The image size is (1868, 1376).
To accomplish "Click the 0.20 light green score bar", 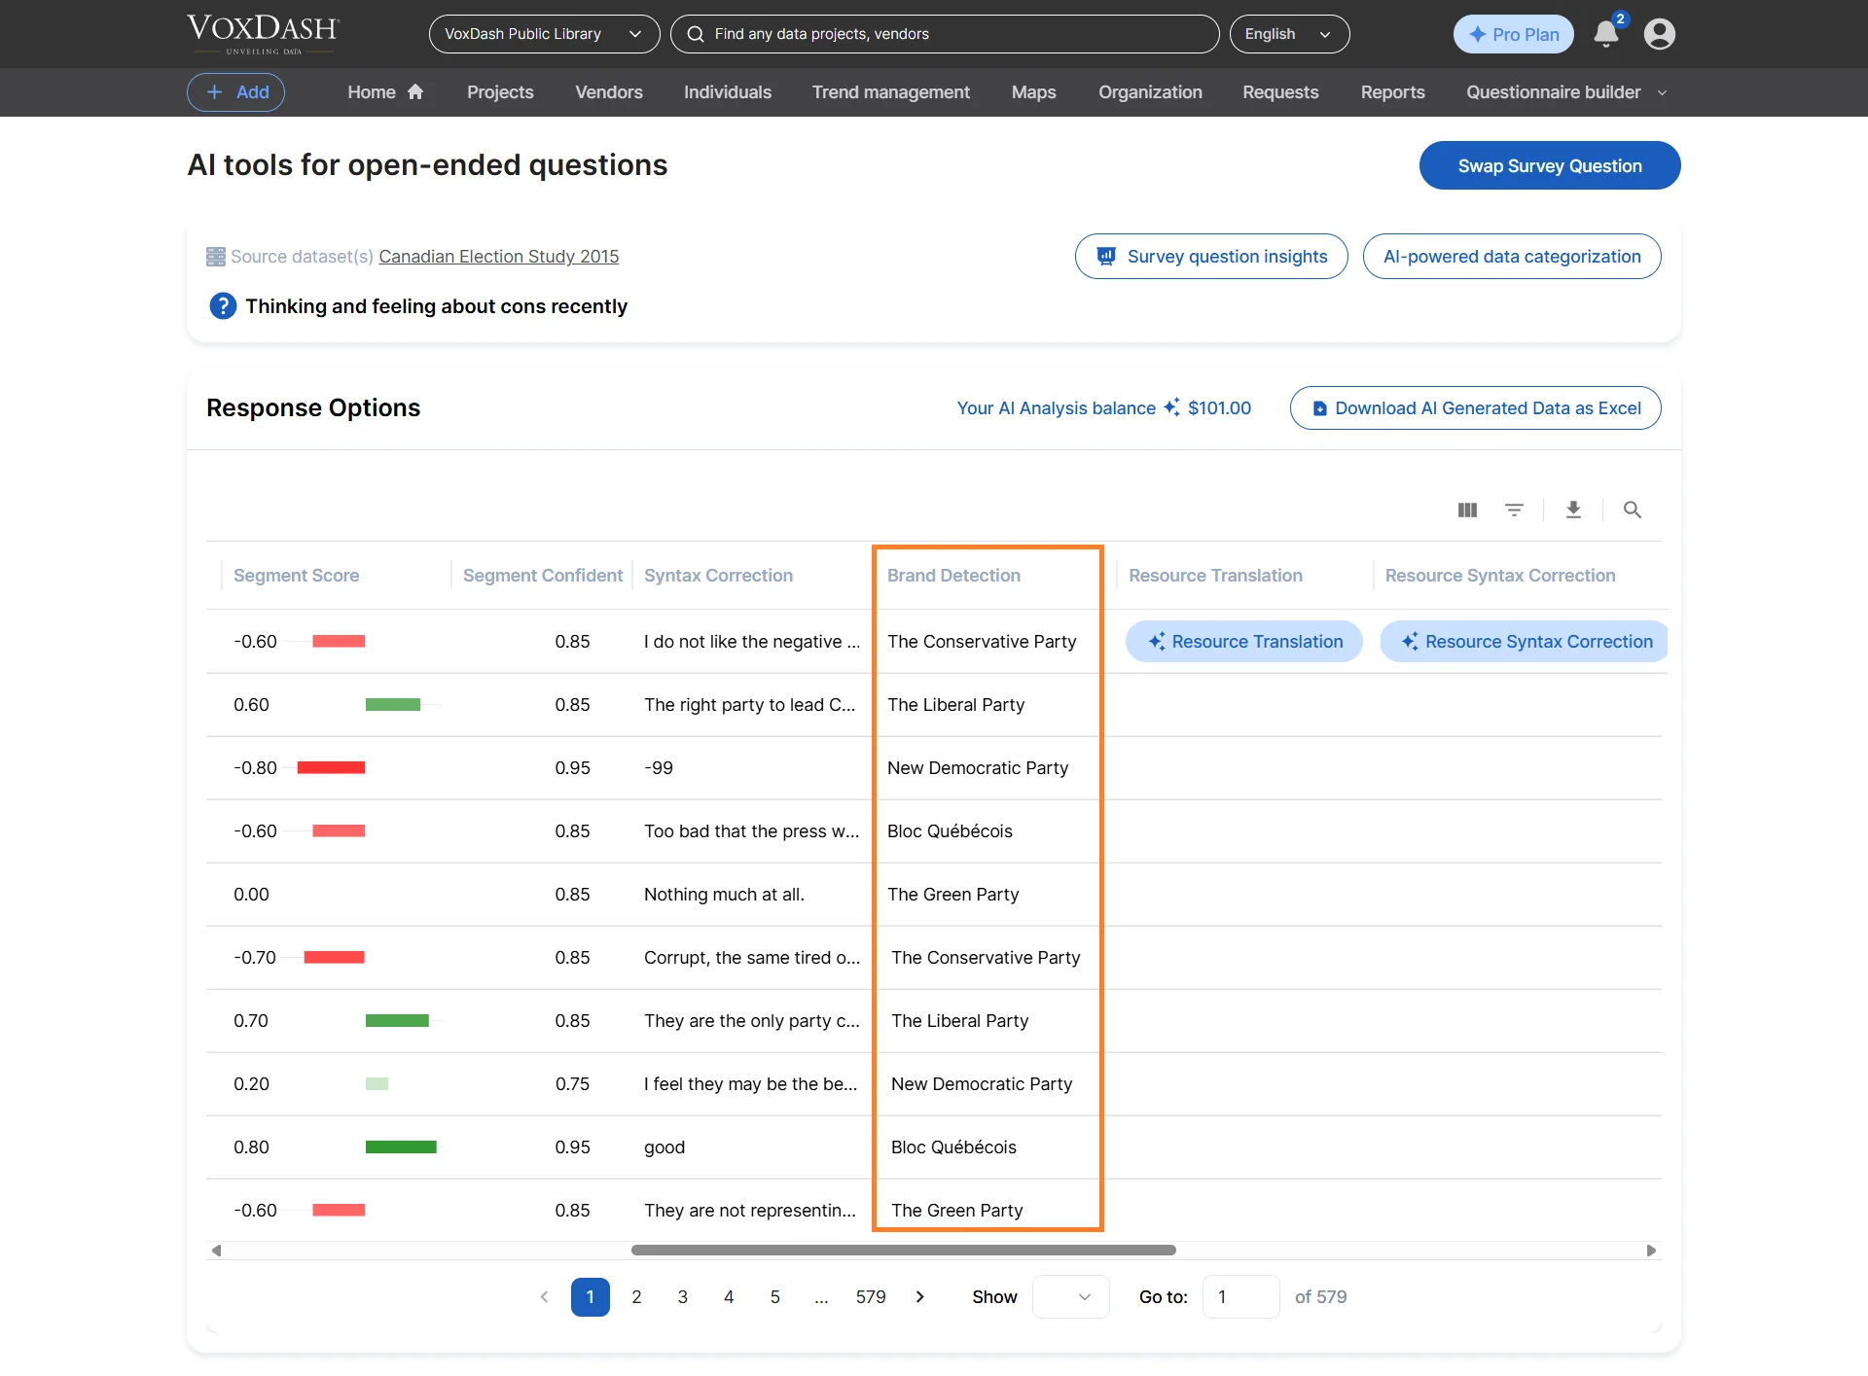I will (377, 1084).
